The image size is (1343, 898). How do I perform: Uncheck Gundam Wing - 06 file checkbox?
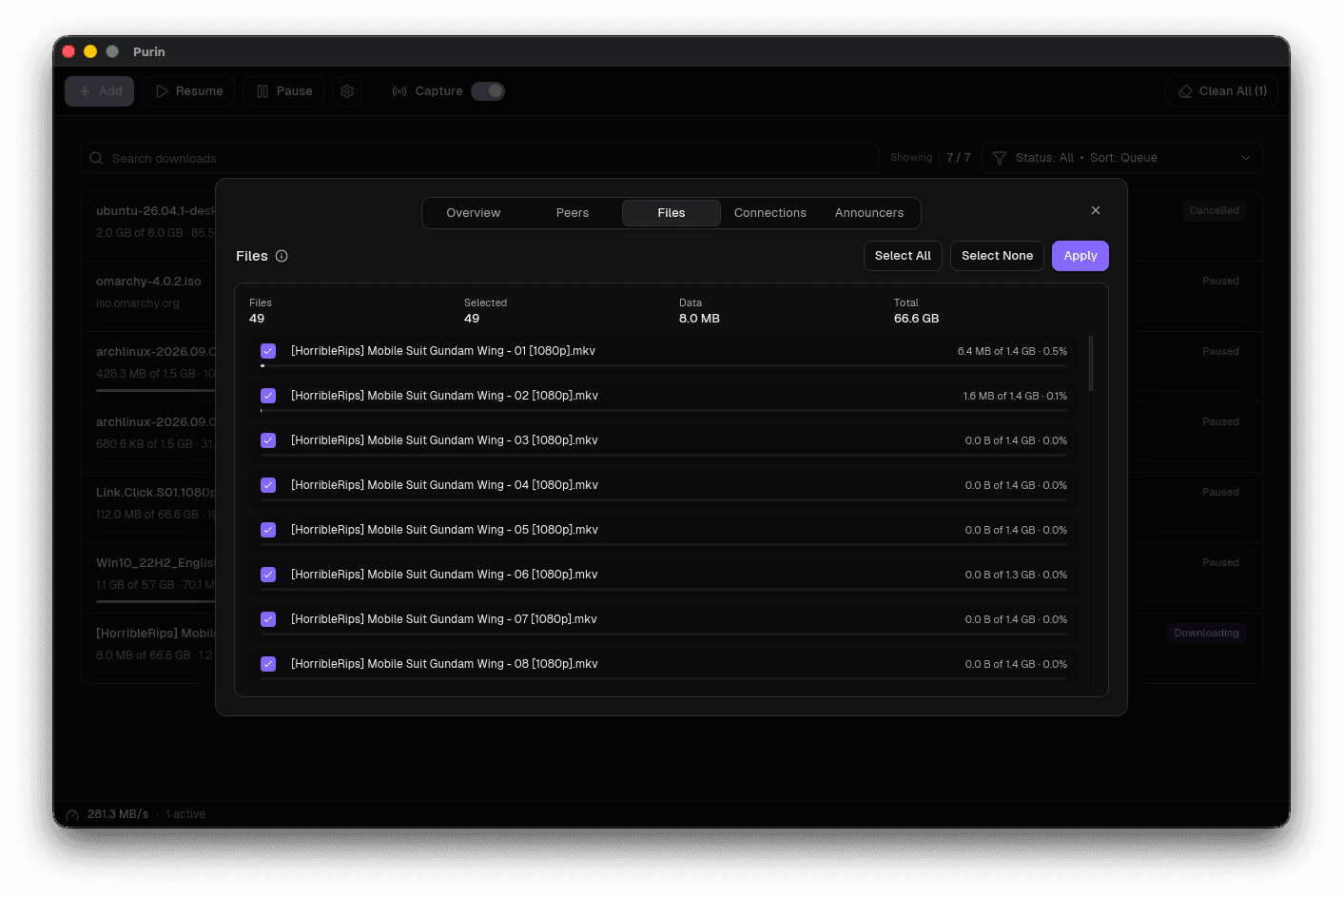[268, 575]
